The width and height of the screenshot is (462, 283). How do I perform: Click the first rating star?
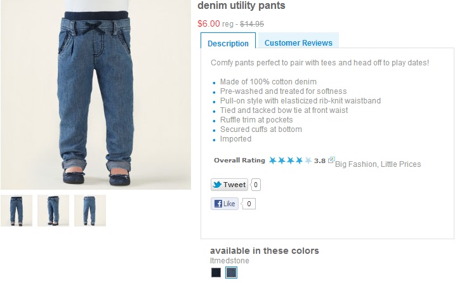click(x=273, y=161)
